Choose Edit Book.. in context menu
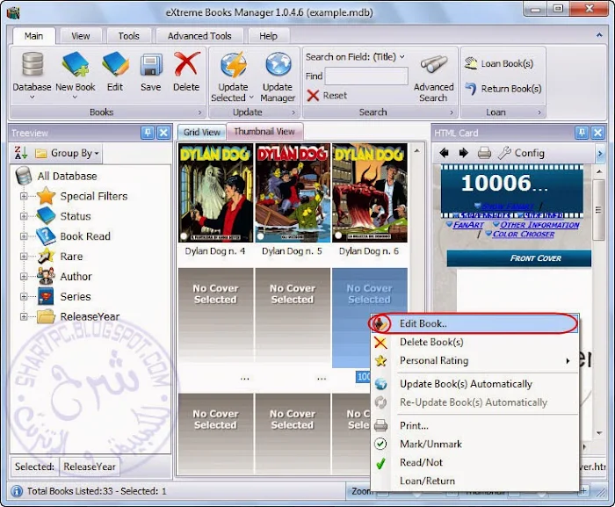Screen dimensions: 615x507 474,323
